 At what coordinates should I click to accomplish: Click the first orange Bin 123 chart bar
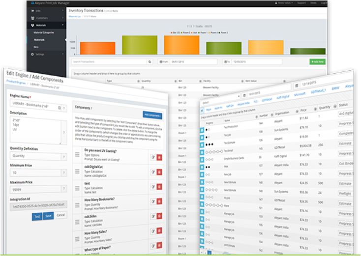click(x=97, y=48)
